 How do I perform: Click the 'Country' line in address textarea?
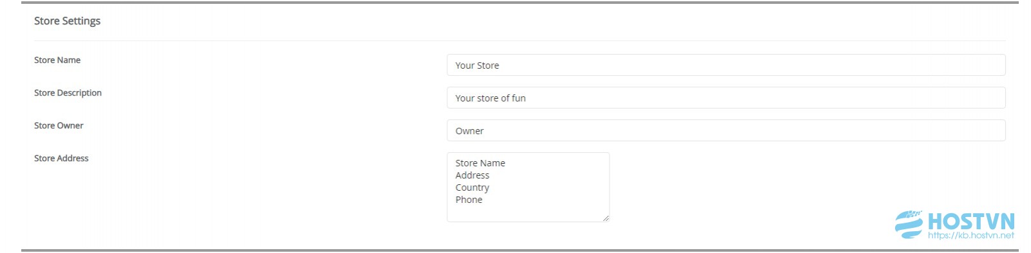click(472, 188)
